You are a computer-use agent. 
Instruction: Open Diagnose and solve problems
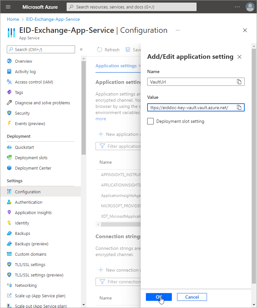pos(42,103)
